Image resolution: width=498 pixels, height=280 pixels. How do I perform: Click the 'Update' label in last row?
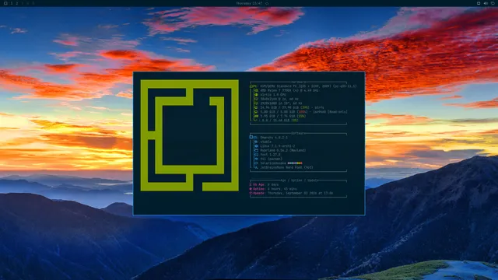tap(258, 193)
